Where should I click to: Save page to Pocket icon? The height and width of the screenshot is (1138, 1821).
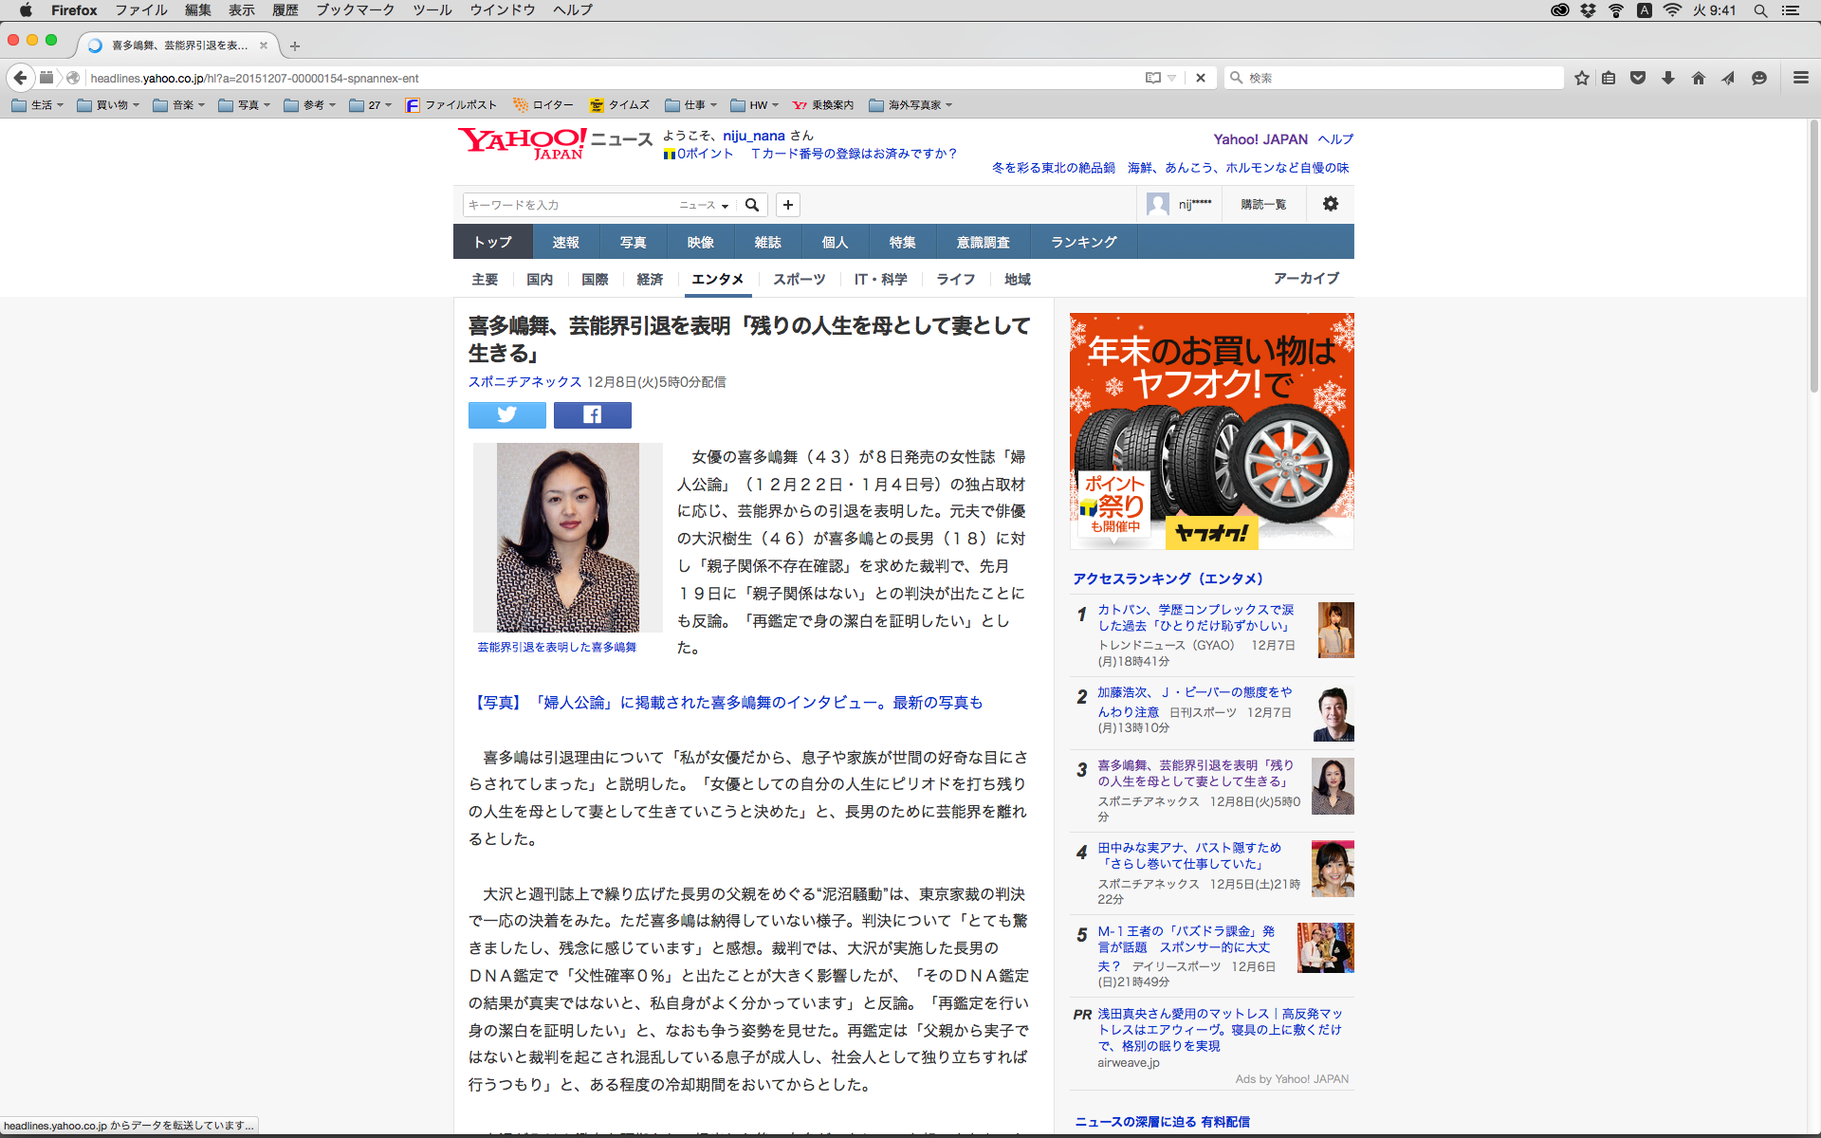[1638, 78]
